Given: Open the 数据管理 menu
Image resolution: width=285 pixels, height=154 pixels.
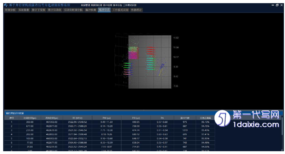Looking at the screenshot, I should (85, 5).
